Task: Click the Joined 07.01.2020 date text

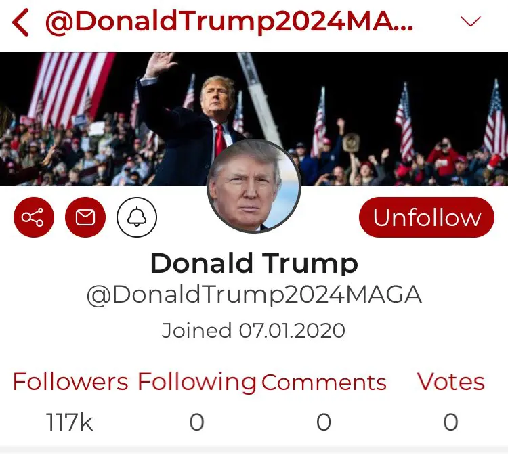Action: pyautogui.click(x=254, y=331)
